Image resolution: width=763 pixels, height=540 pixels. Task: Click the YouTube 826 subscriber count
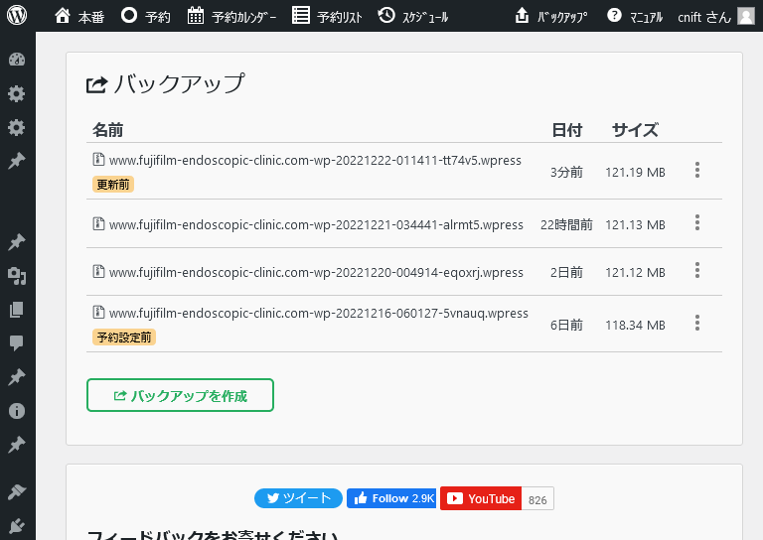(537, 498)
